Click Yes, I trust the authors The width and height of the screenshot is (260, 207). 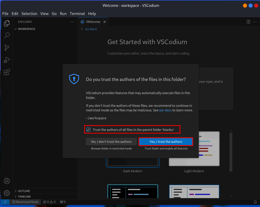(166, 142)
